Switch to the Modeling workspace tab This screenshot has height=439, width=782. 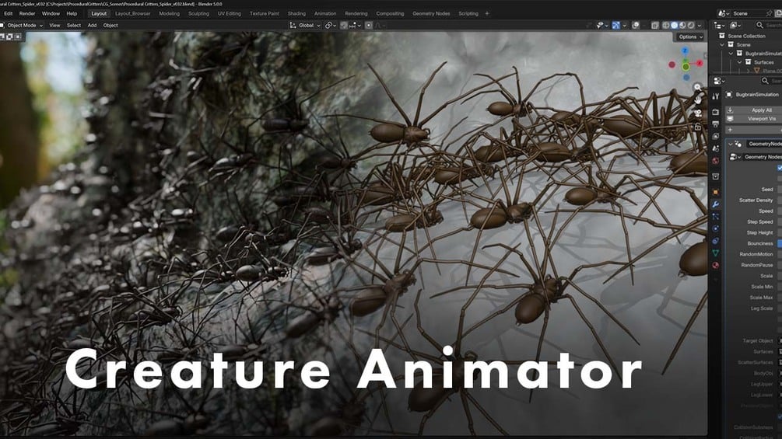pyautogui.click(x=169, y=13)
